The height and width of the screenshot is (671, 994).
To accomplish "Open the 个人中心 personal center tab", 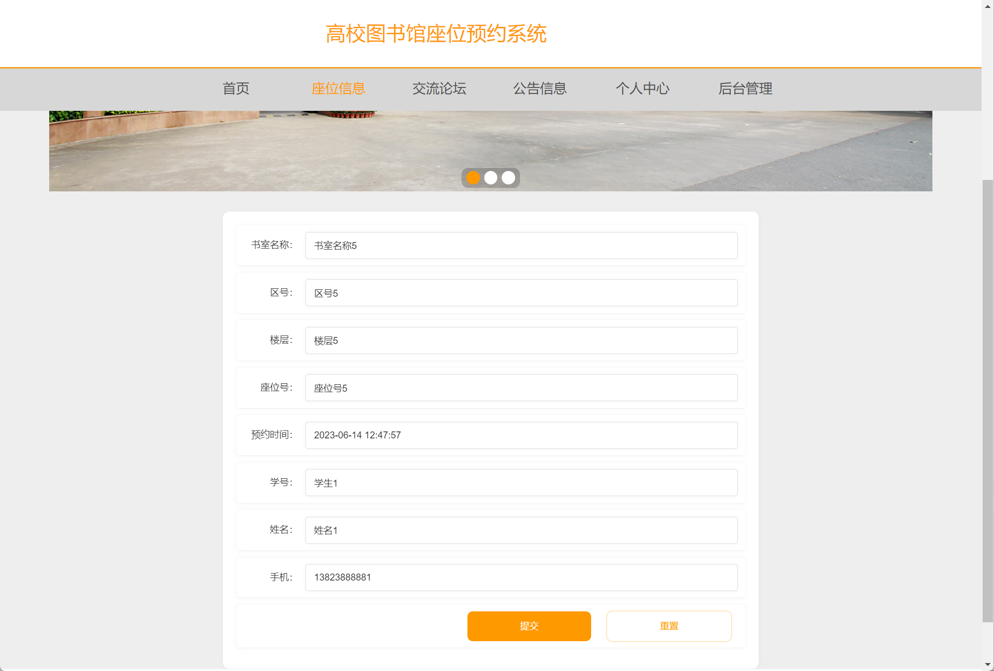I will point(642,89).
